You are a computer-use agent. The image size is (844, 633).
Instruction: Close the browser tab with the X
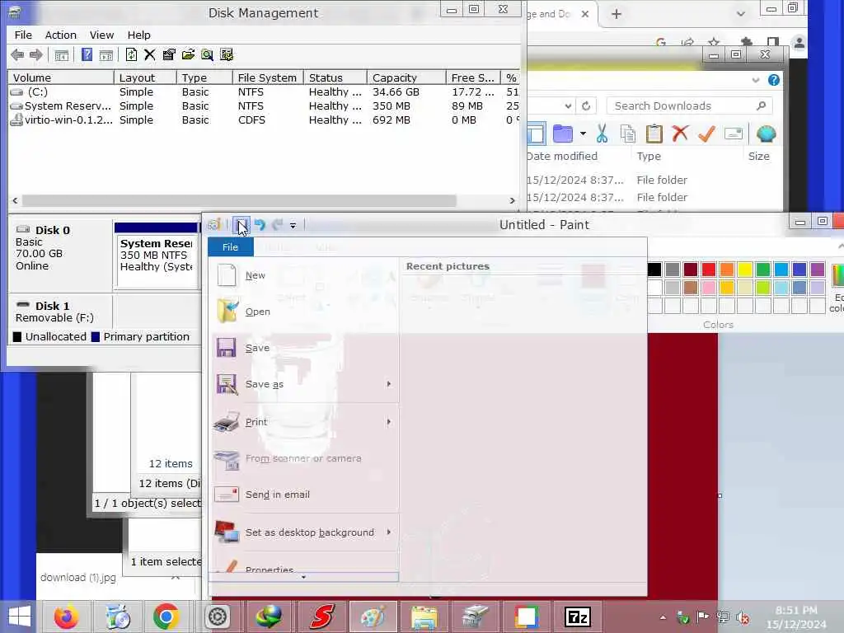click(x=585, y=14)
